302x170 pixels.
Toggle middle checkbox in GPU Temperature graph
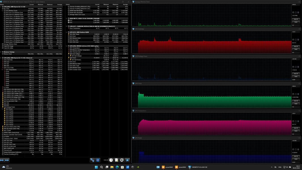tap(296, 121)
